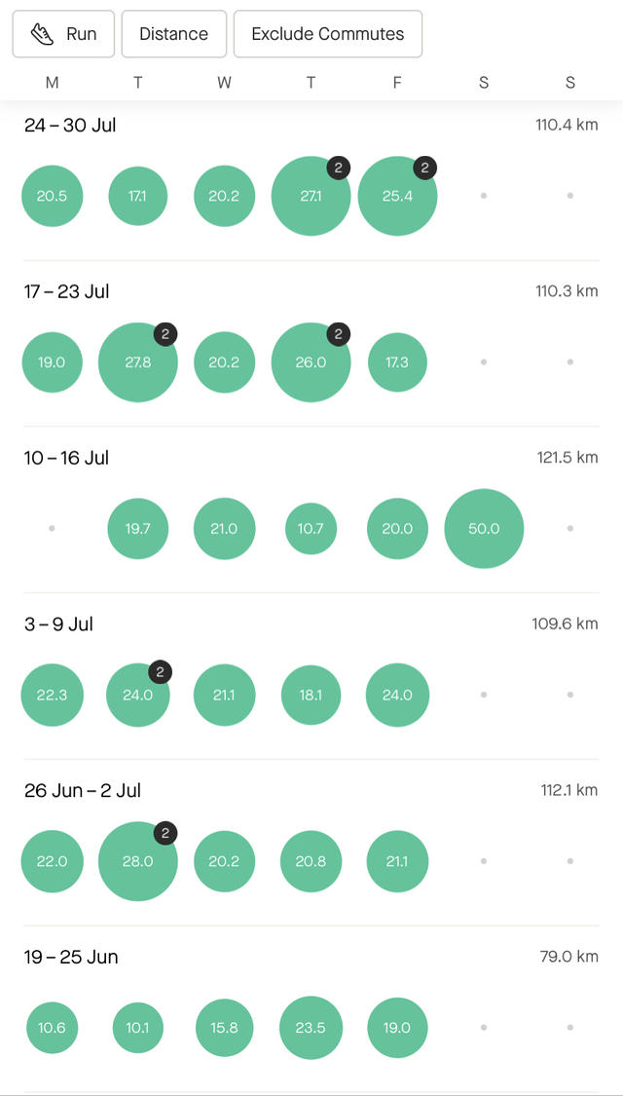
Task: Open the 22.3 km Monday activity
Action: pos(52,695)
